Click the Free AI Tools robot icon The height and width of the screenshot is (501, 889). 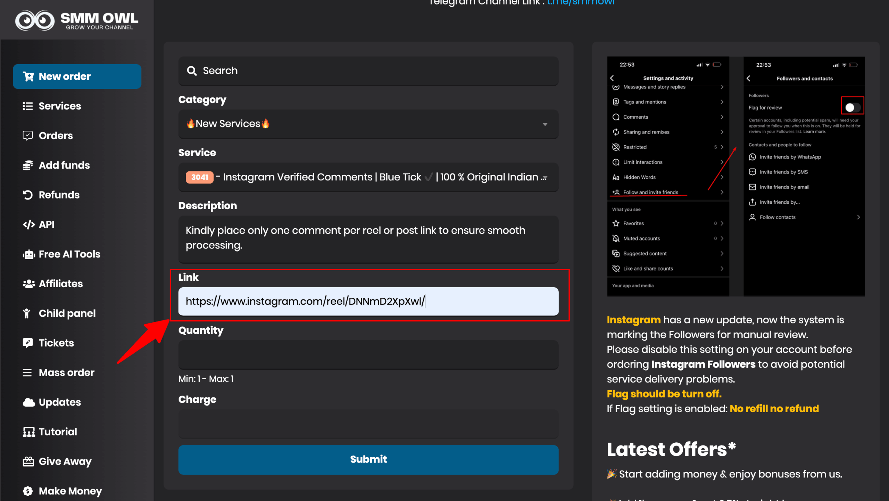pyautogui.click(x=29, y=254)
